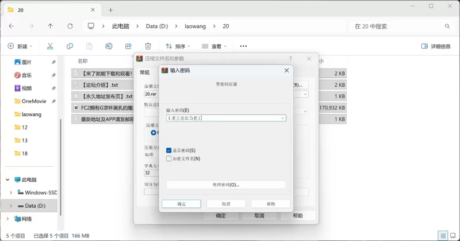
Task: Click the Share icon in toolbar
Action: pyautogui.click(x=128, y=46)
